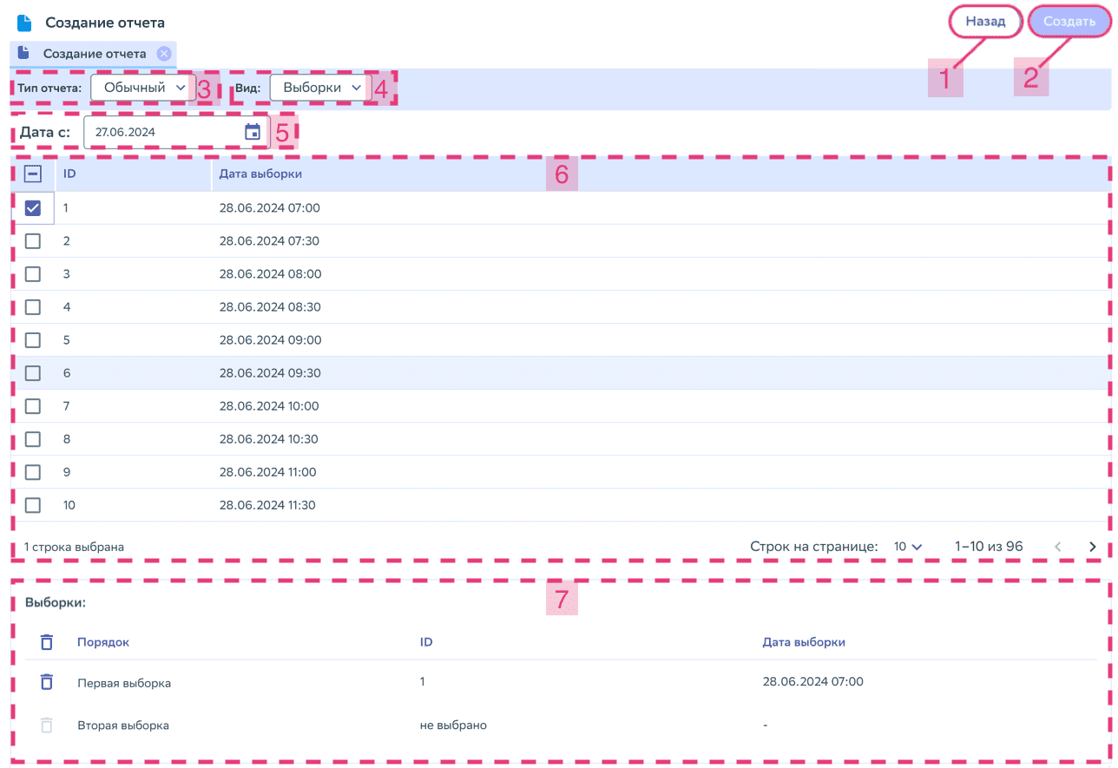Click the Создать button
1118x768 pixels.
click(1069, 22)
